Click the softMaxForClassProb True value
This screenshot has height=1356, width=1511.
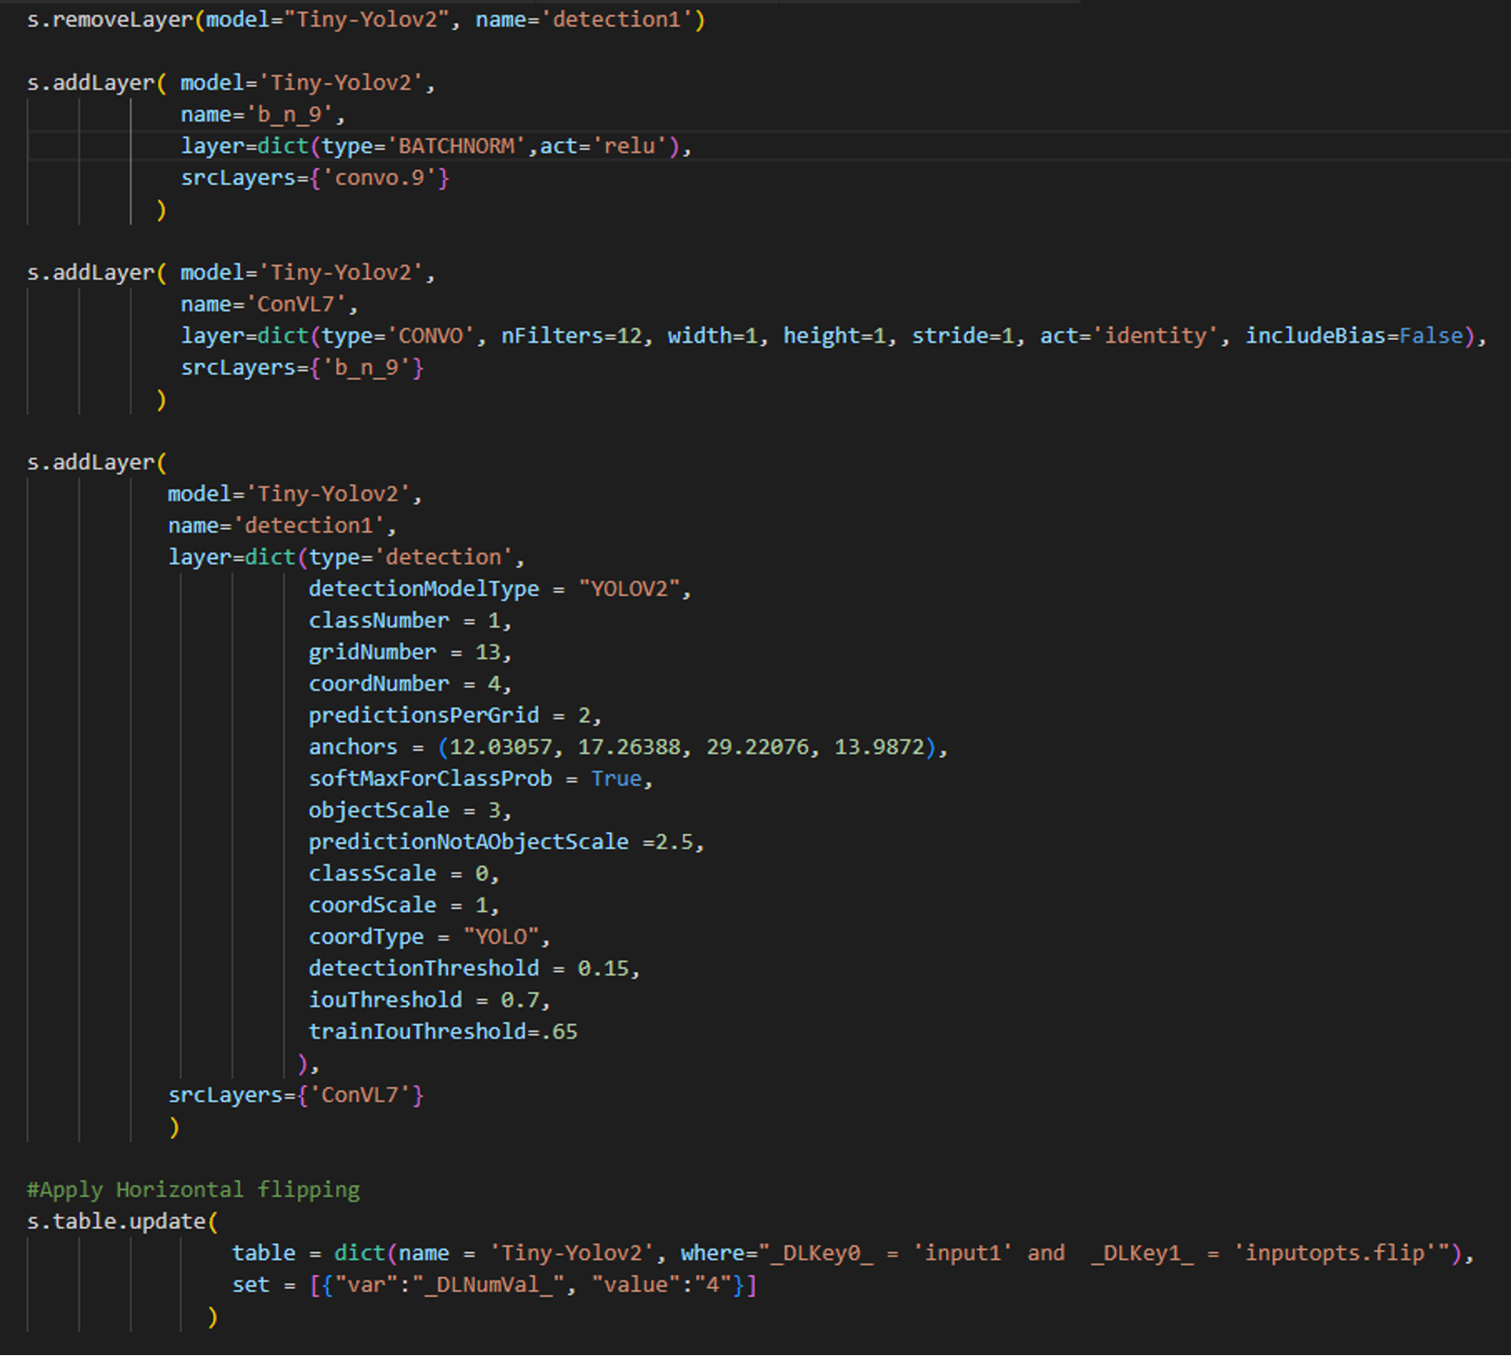(x=616, y=779)
